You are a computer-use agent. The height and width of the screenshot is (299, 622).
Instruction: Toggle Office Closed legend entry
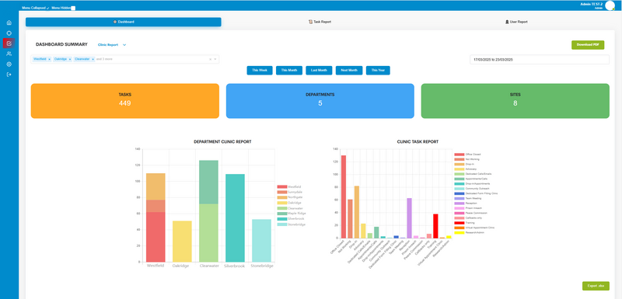pos(468,155)
